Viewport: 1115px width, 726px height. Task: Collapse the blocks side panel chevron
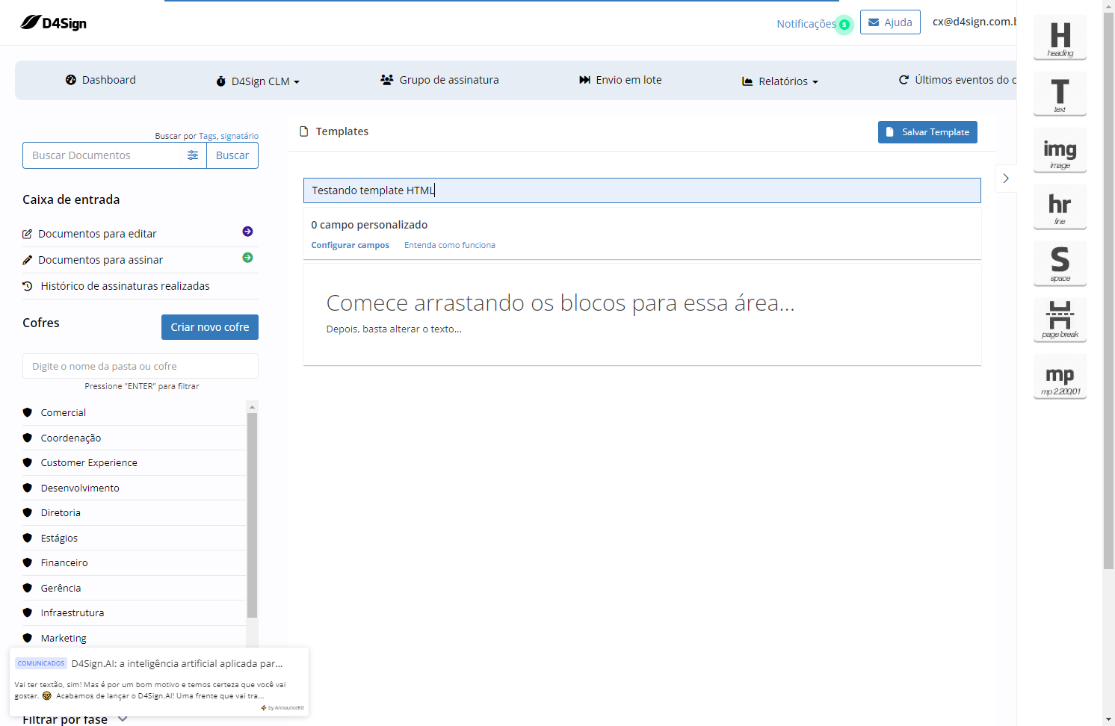pyautogui.click(x=1006, y=179)
